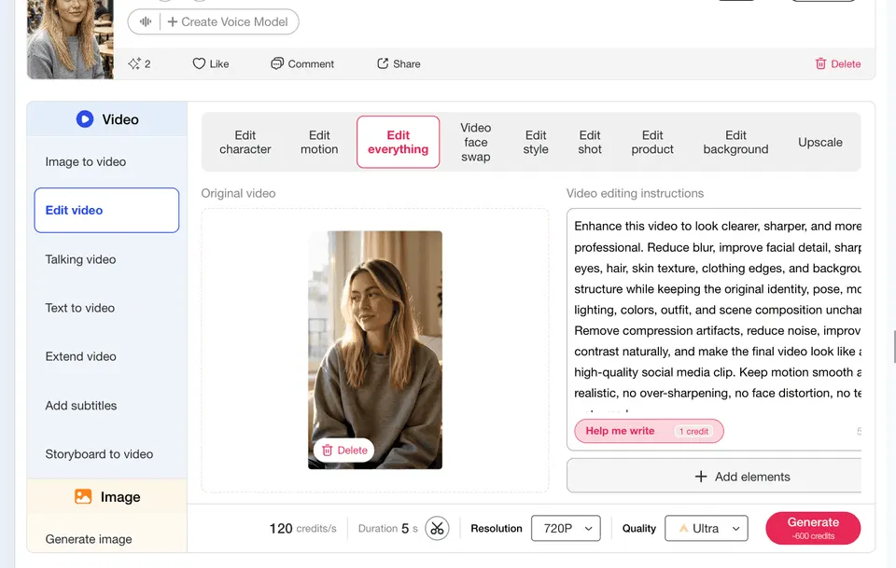Open the Edit shot tab
The width and height of the screenshot is (896, 568).
coord(590,142)
